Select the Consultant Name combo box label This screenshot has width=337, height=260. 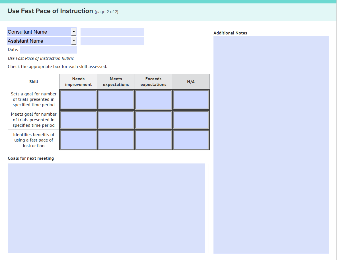[x=39, y=32]
